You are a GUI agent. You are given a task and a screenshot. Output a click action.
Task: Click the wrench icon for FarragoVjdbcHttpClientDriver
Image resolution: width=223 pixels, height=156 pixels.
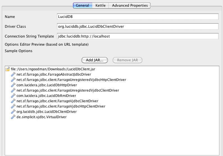(13, 106)
